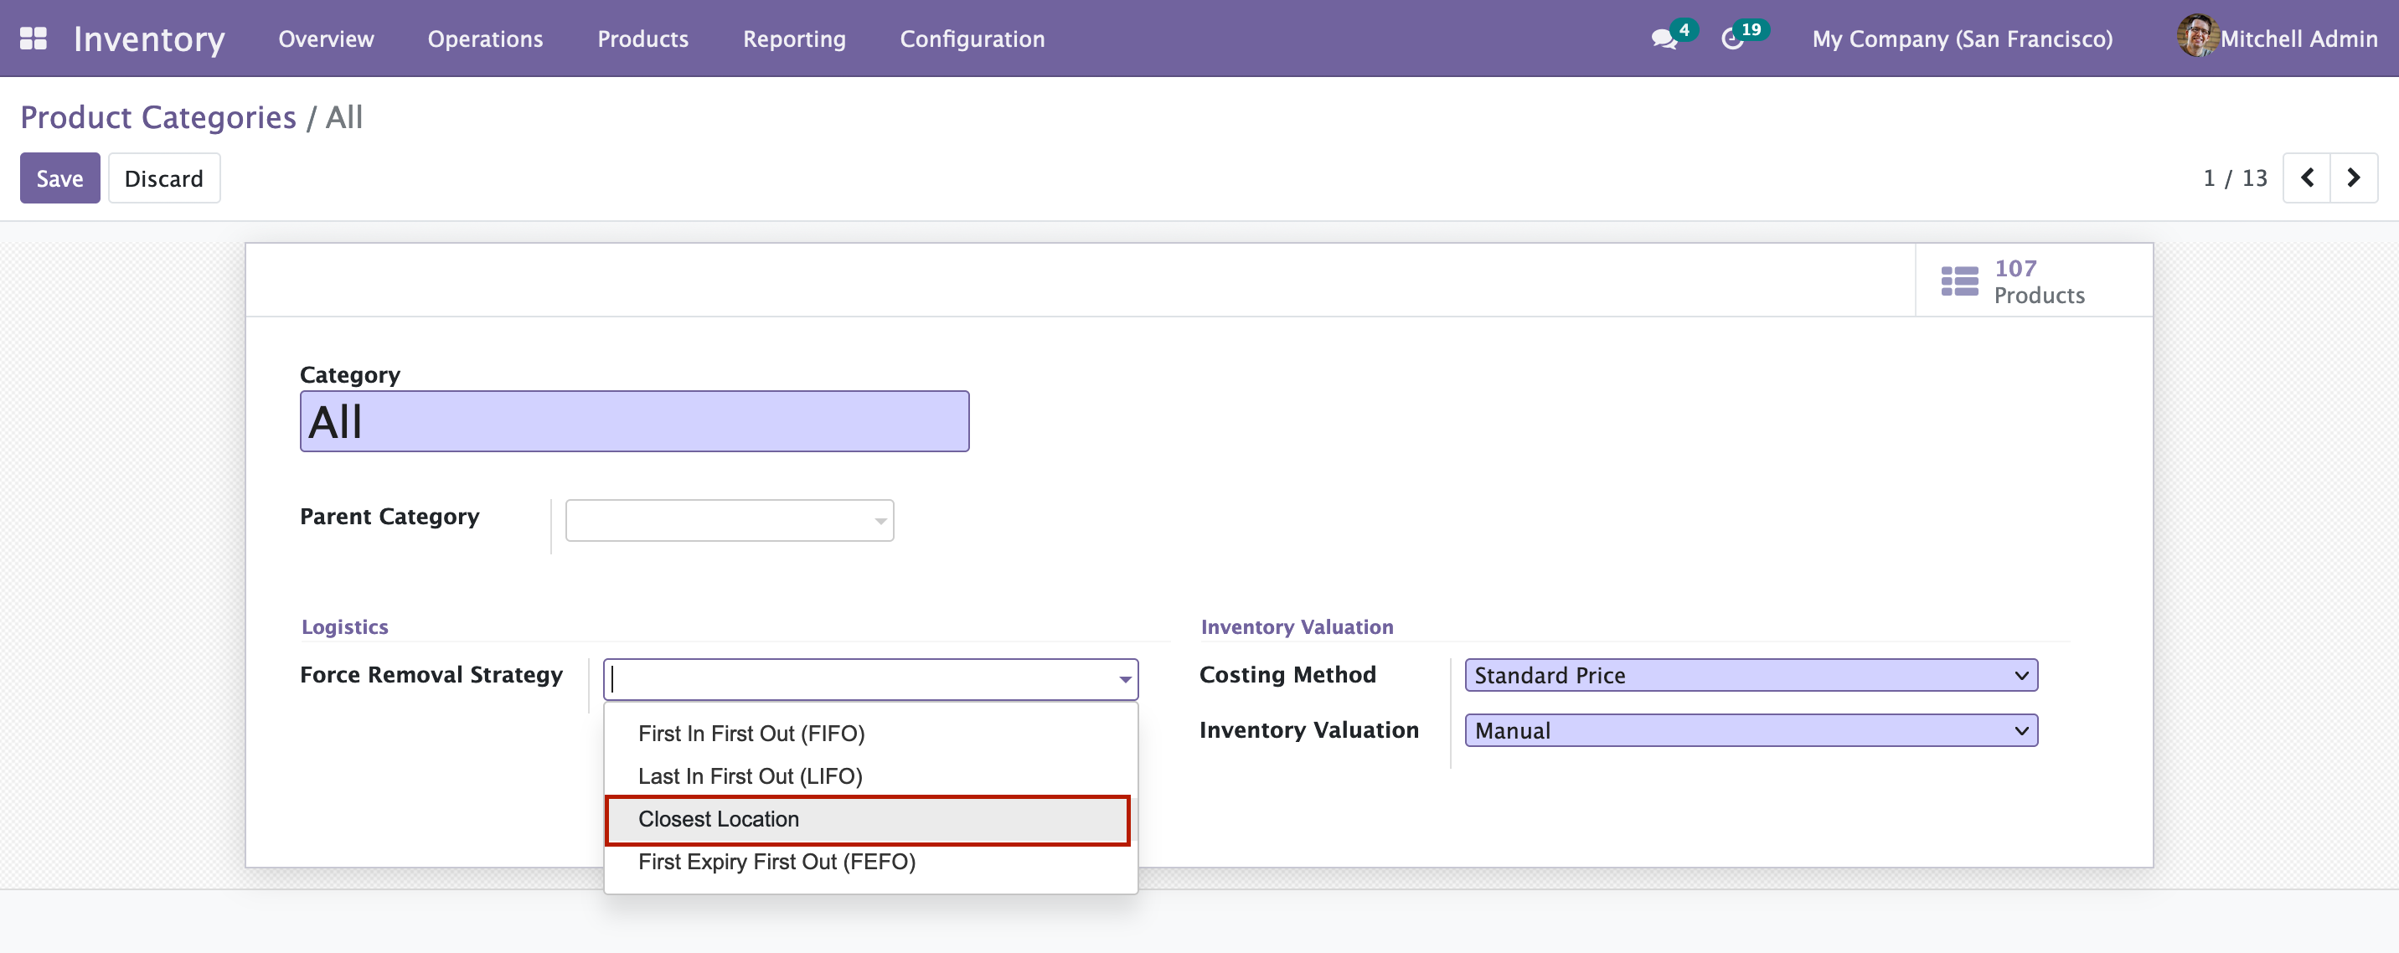Go back to Product Categories breadcrumb
The image size is (2399, 953).
tap(158, 117)
